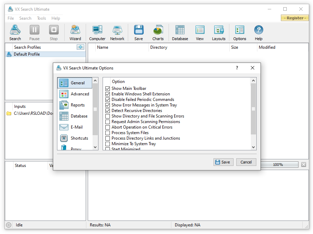This screenshot has height=234, width=313.
Task: Open the Help menu
Action: click(56, 18)
